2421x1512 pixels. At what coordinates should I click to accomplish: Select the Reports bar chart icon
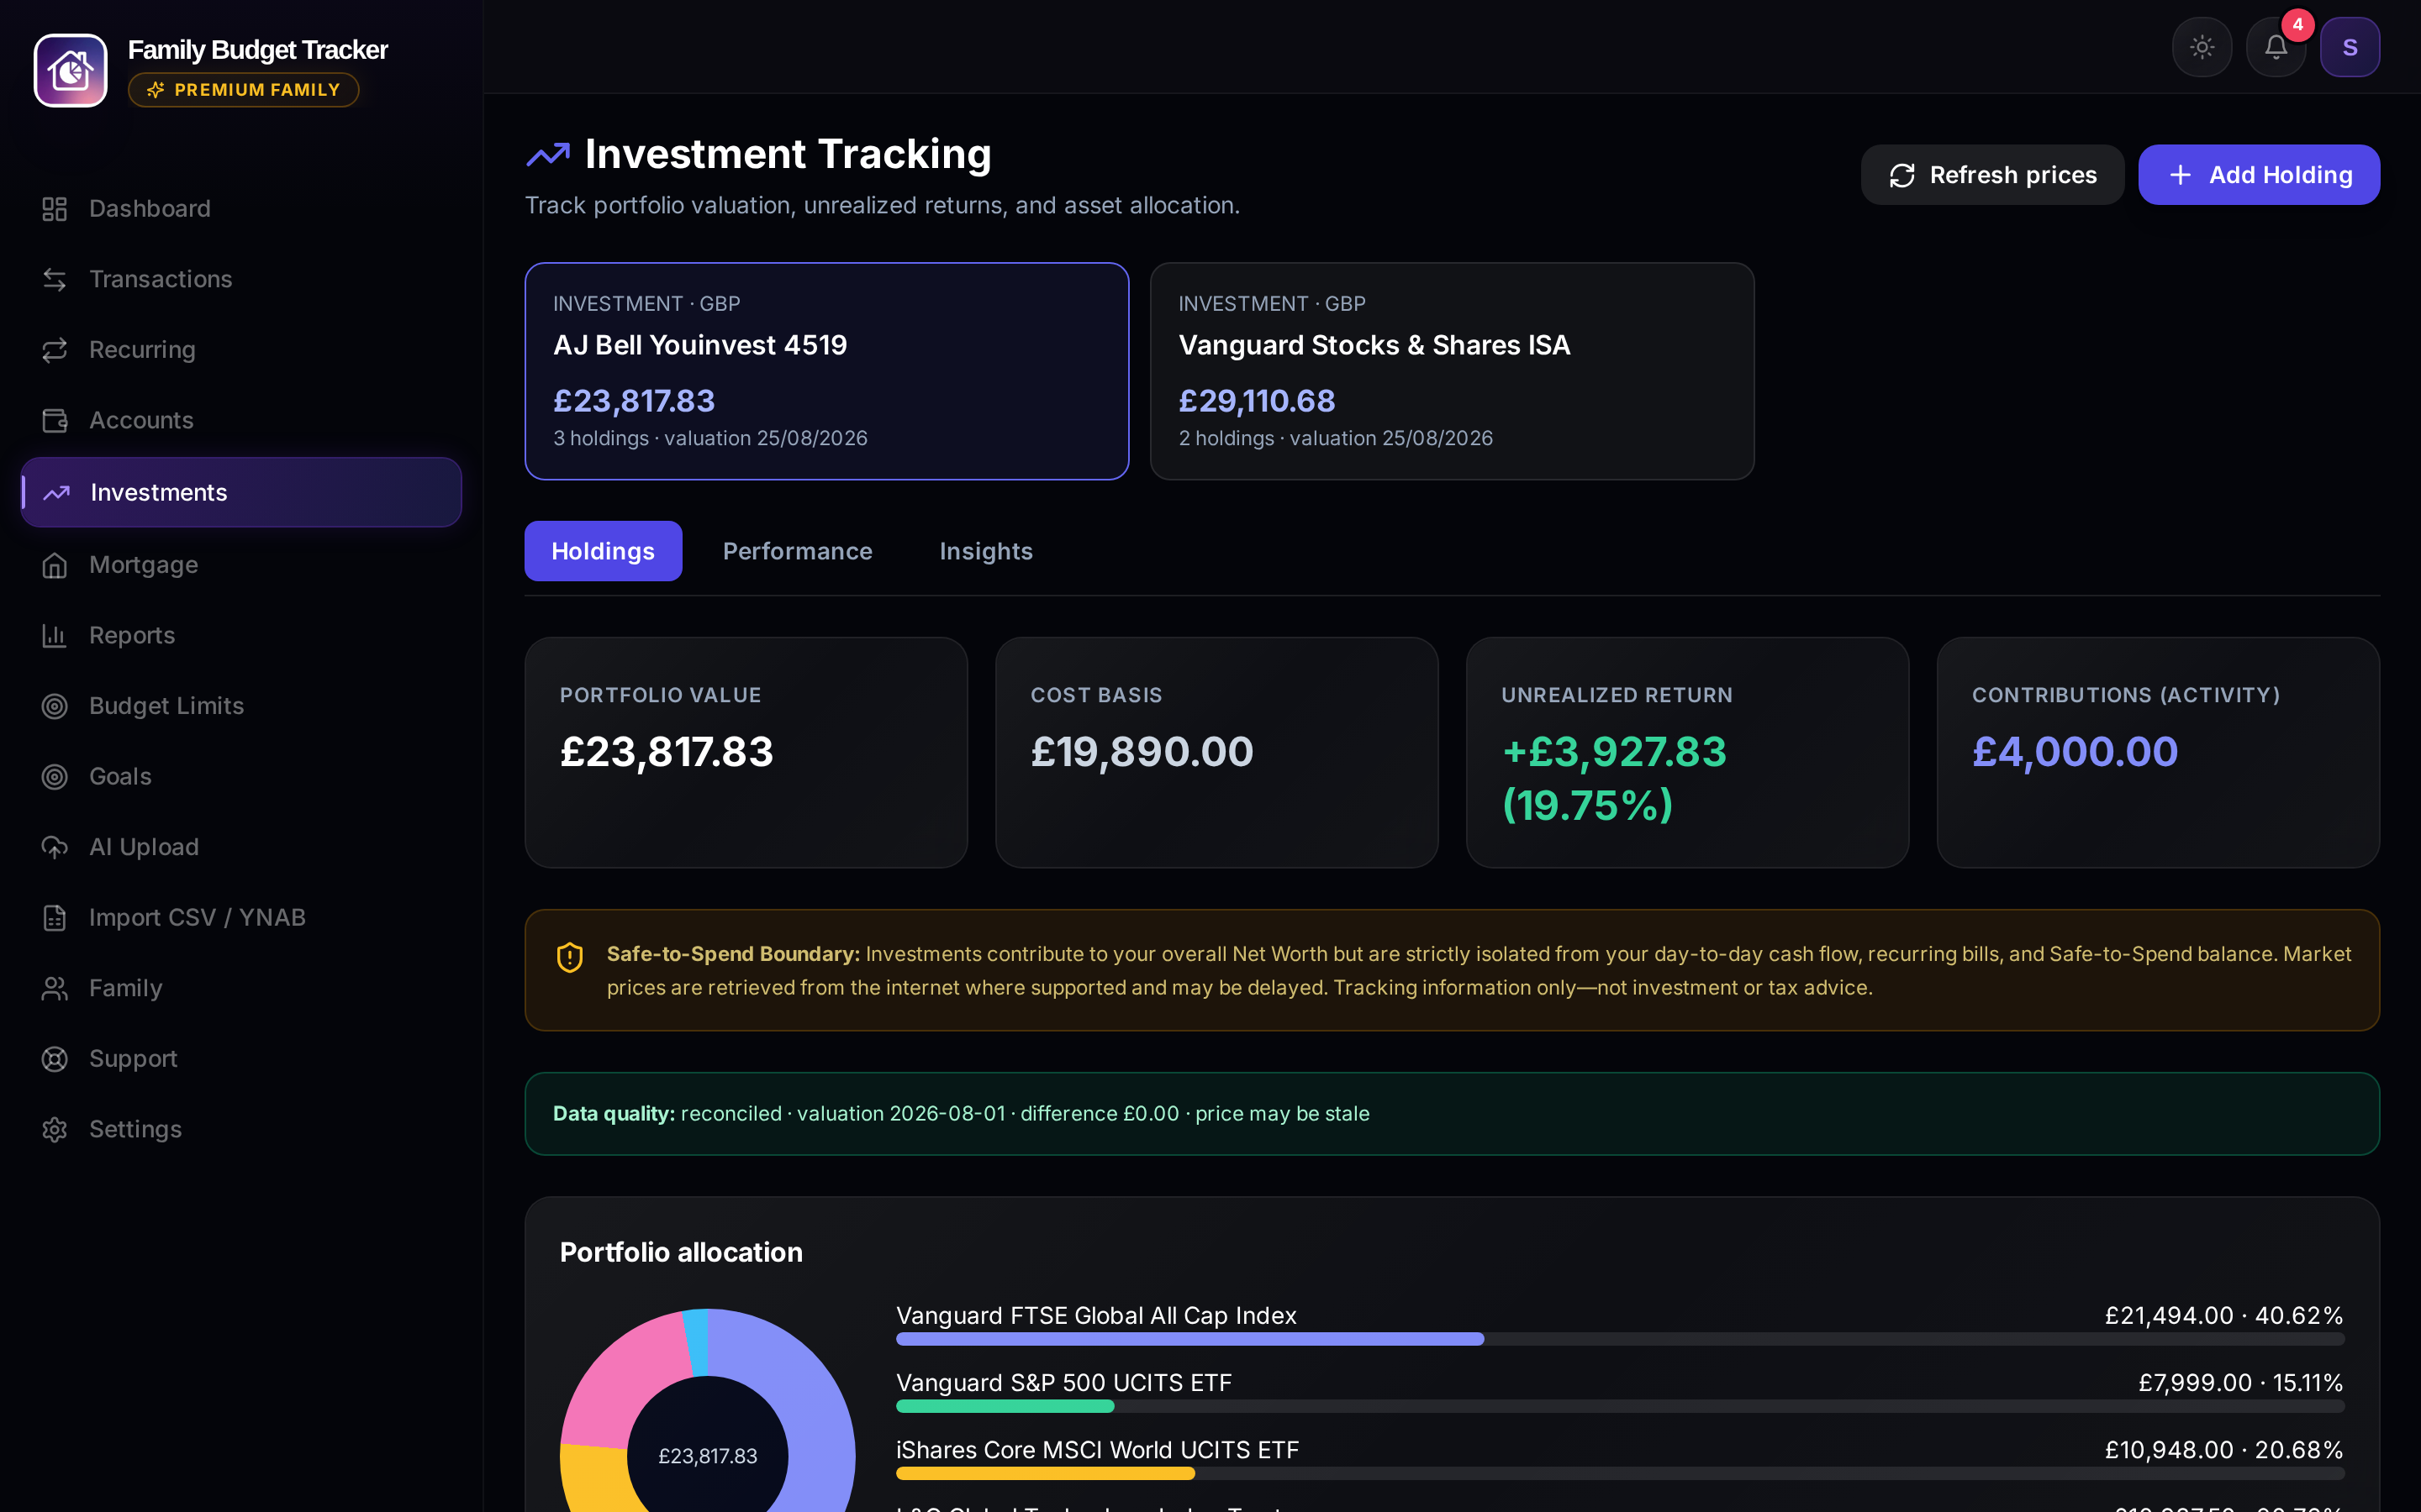pos(55,635)
